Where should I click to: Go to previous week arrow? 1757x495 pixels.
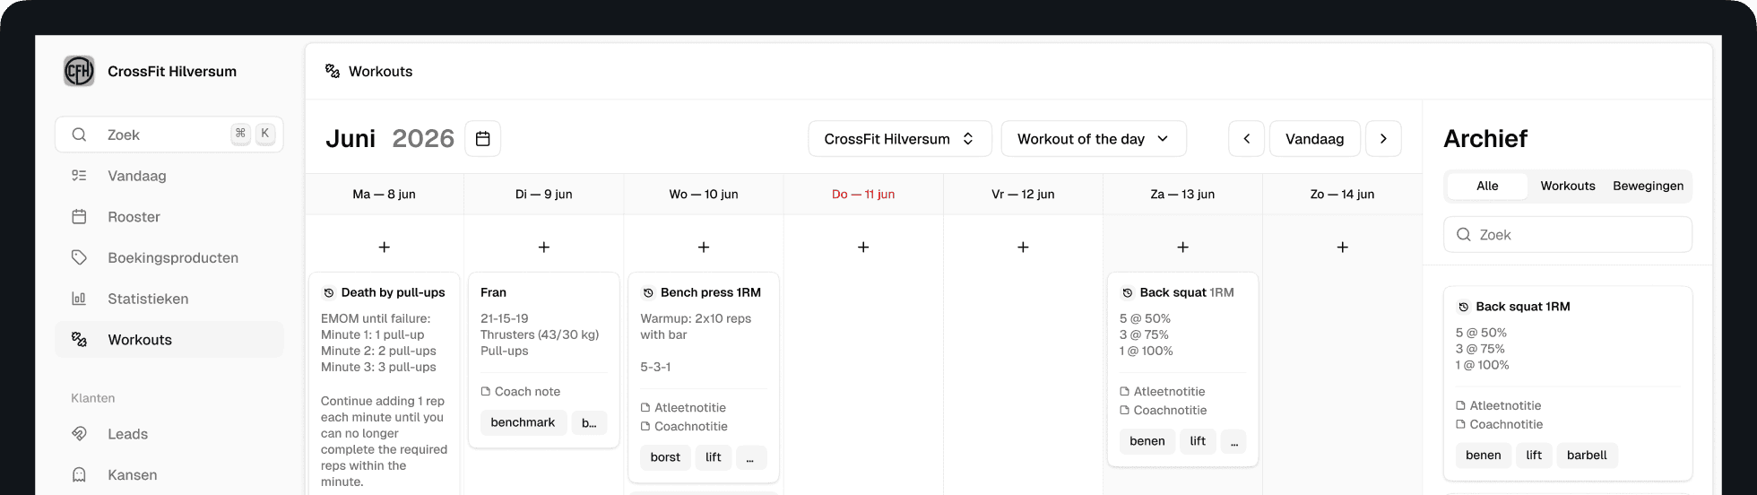[x=1246, y=139]
